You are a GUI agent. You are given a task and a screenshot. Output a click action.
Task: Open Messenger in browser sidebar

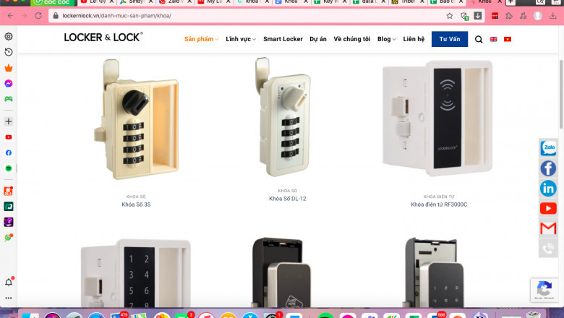pyautogui.click(x=9, y=83)
